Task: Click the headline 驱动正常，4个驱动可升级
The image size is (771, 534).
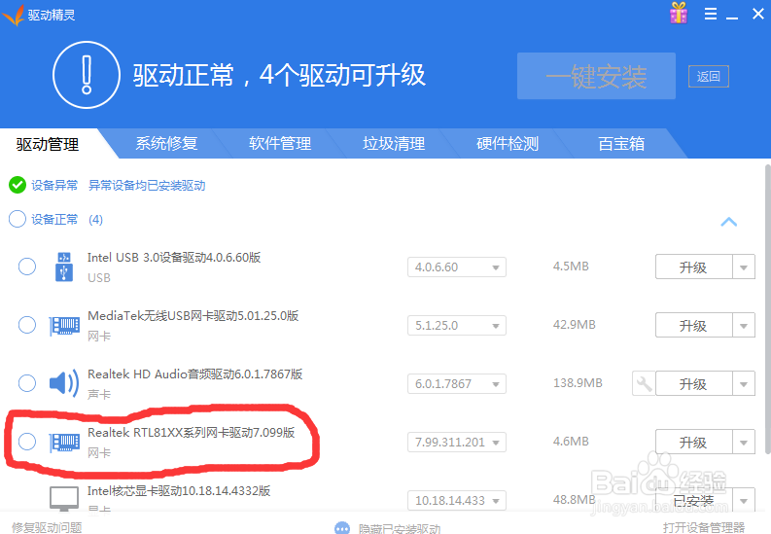Action: click(x=279, y=75)
